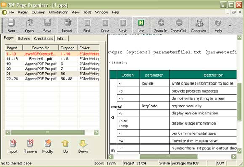
Task: Go to First page toolbar icon
Action: (87, 23)
